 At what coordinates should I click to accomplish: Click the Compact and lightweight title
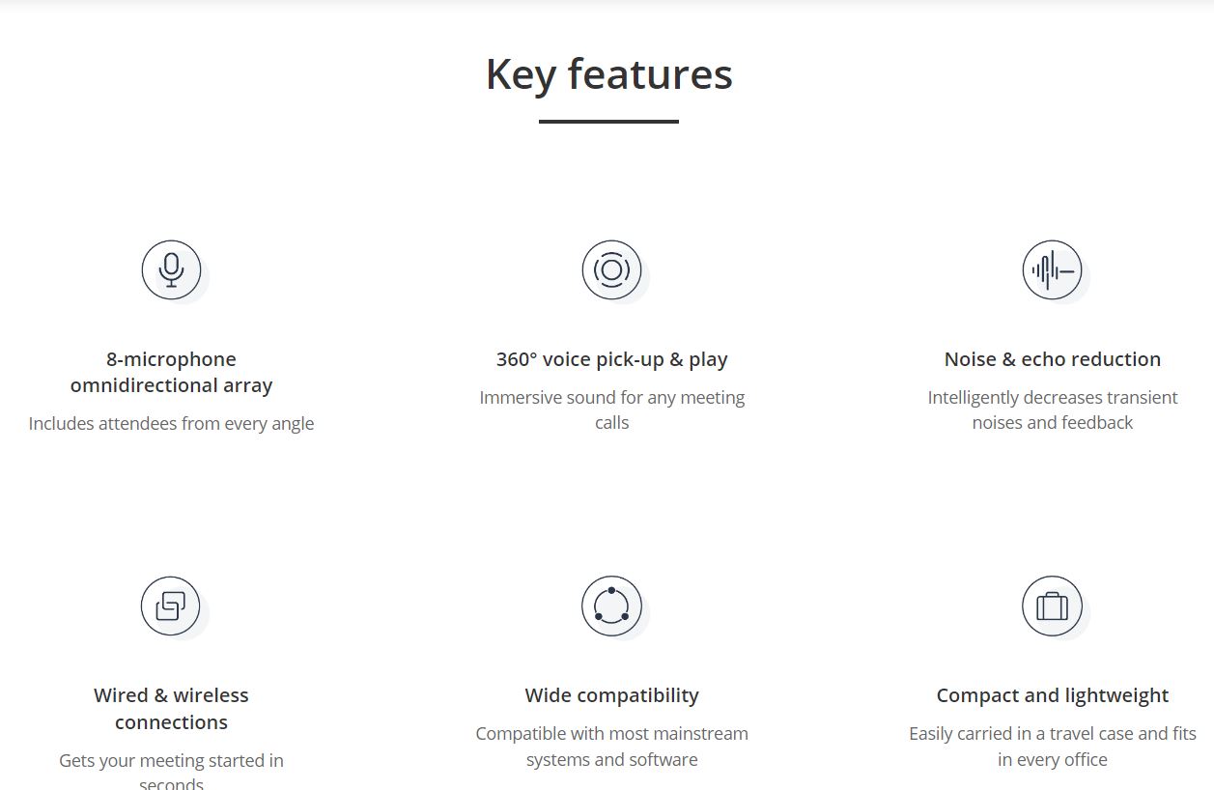[x=1053, y=695]
